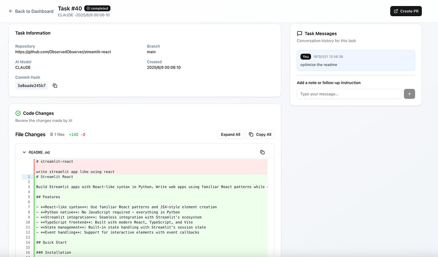
Task: Click the File Changes heading
Action: pyautogui.click(x=30, y=134)
